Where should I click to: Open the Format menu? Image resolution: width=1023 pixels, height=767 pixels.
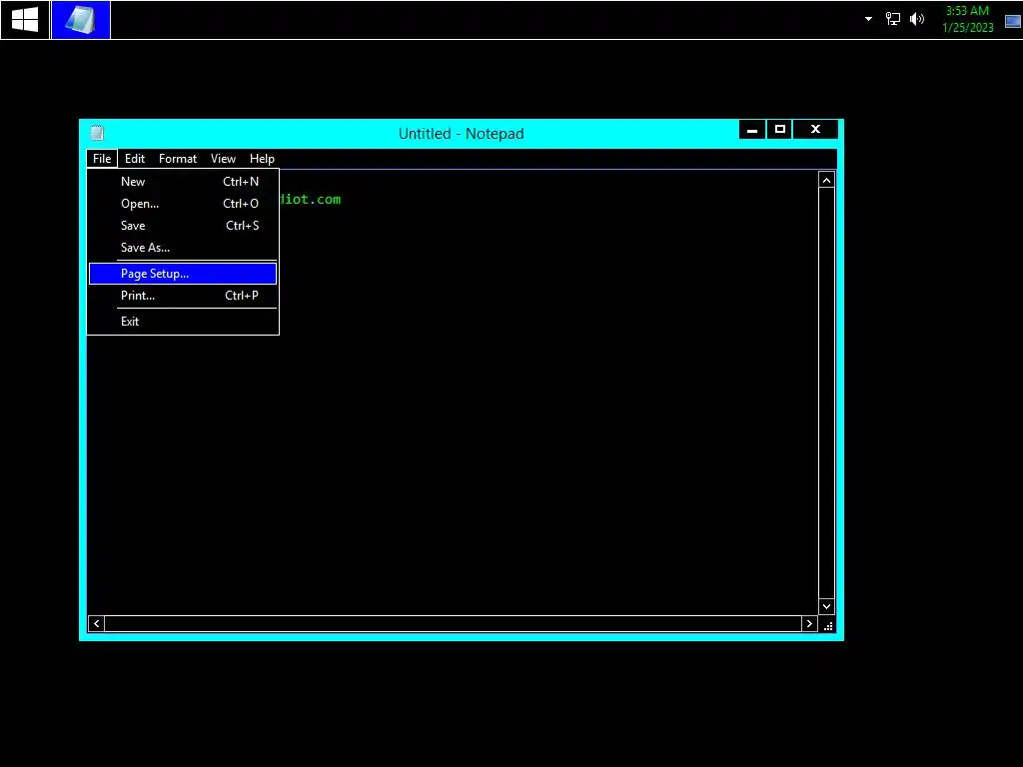(178, 159)
